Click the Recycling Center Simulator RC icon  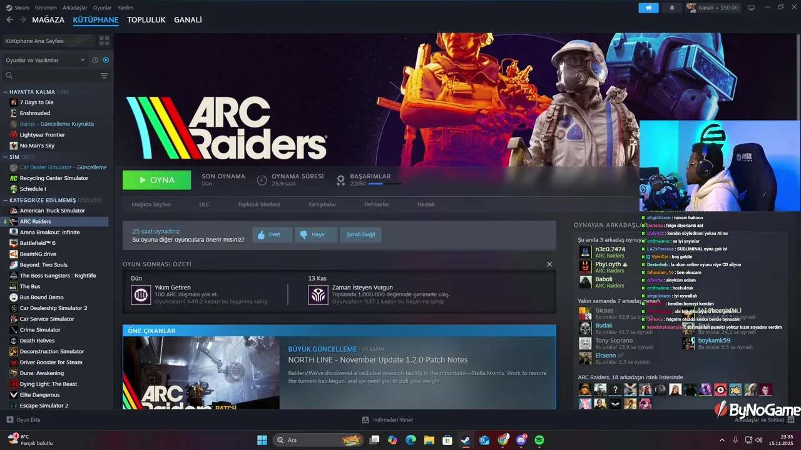(14, 178)
